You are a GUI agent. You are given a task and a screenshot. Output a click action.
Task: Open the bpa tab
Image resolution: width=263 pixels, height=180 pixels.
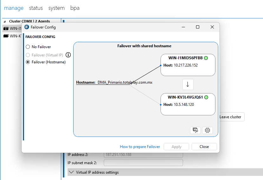tap(75, 8)
